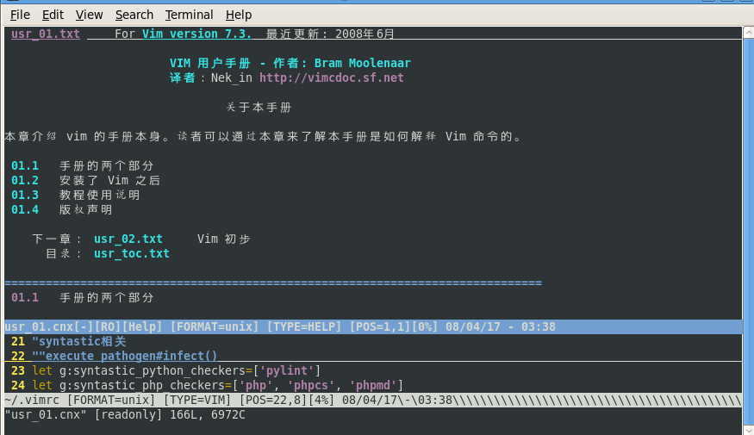Screen dimensions: 754x435
Task: Open the View menu
Action: pyautogui.click(x=89, y=15)
